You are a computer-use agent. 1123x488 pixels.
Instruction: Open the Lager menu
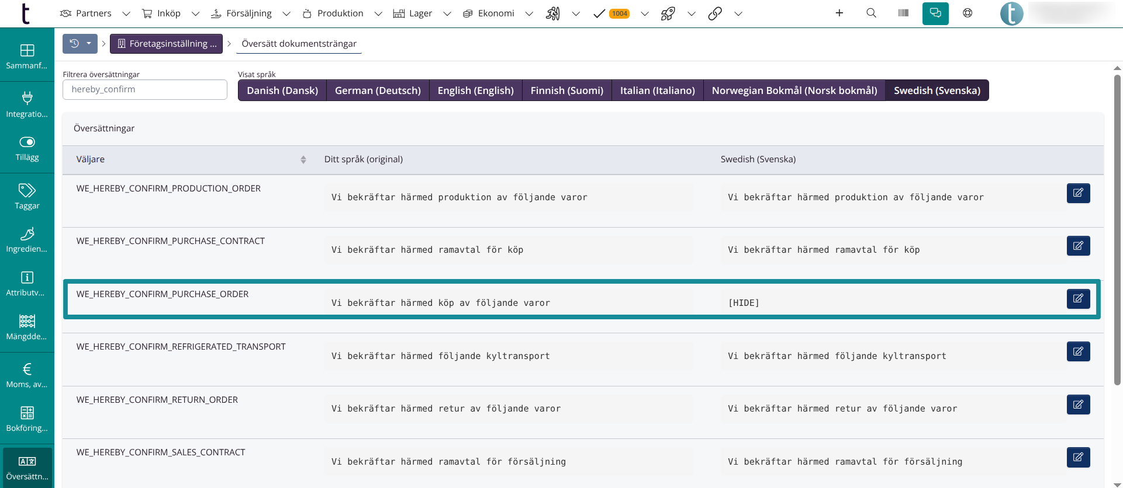(413, 13)
